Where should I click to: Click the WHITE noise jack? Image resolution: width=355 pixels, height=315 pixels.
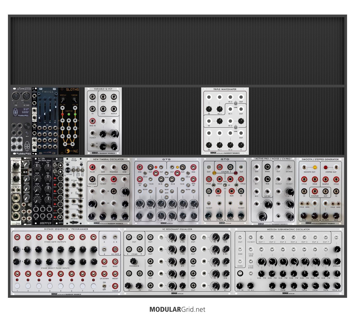[x=267, y=167]
